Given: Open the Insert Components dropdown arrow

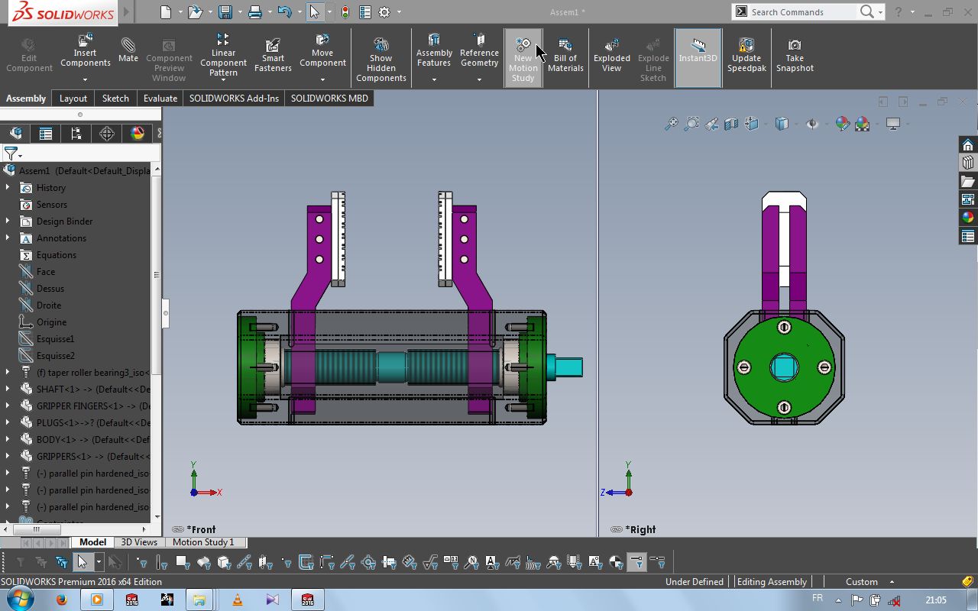Looking at the screenshot, I should click(85, 79).
